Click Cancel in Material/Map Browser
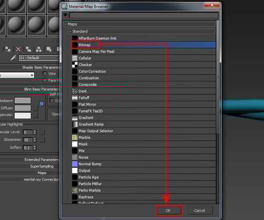This screenshot has height=220, width=264. (x=200, y=210)
